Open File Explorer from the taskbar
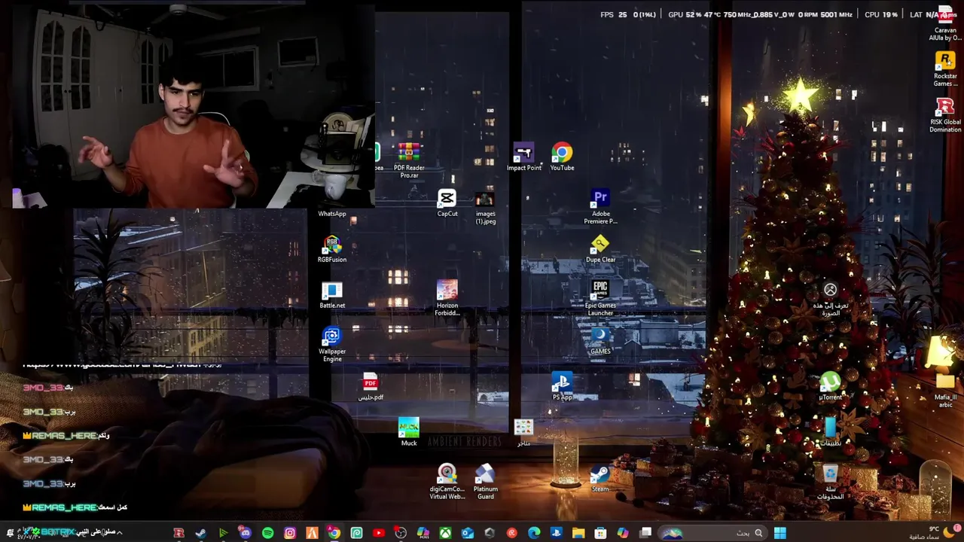 tap(578, 533)
